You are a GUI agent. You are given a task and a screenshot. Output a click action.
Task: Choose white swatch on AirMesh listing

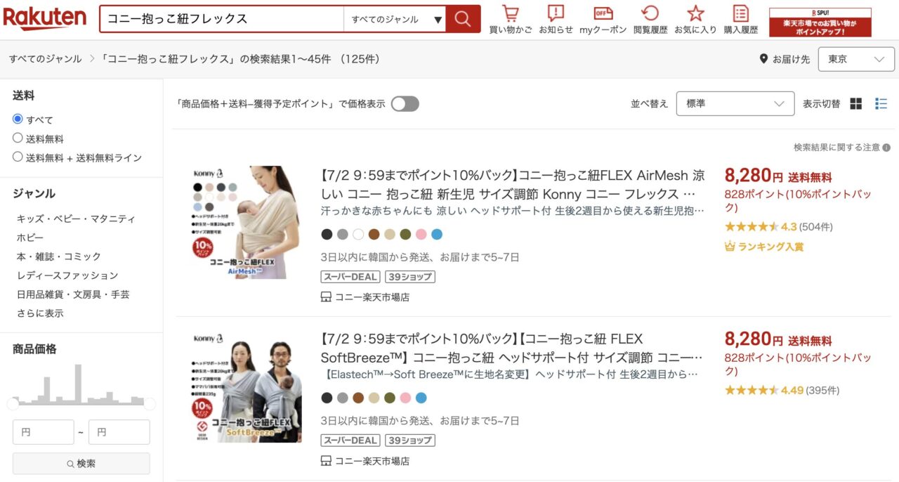(x=358, y=235)
